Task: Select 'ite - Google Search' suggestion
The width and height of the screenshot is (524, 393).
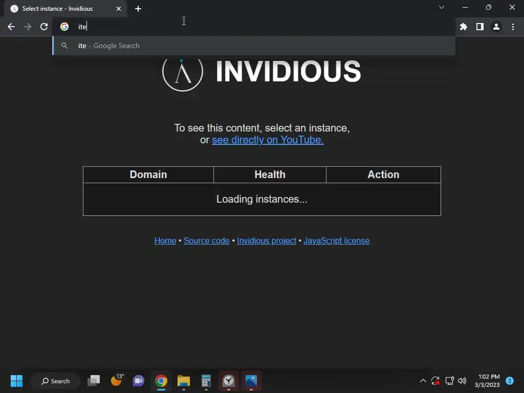Action: (x=254, y=46)
